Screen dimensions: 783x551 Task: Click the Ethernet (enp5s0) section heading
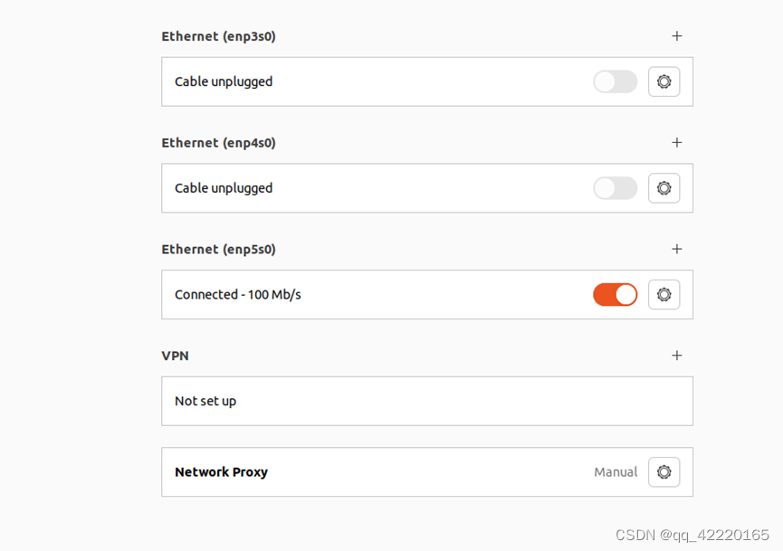218,250
